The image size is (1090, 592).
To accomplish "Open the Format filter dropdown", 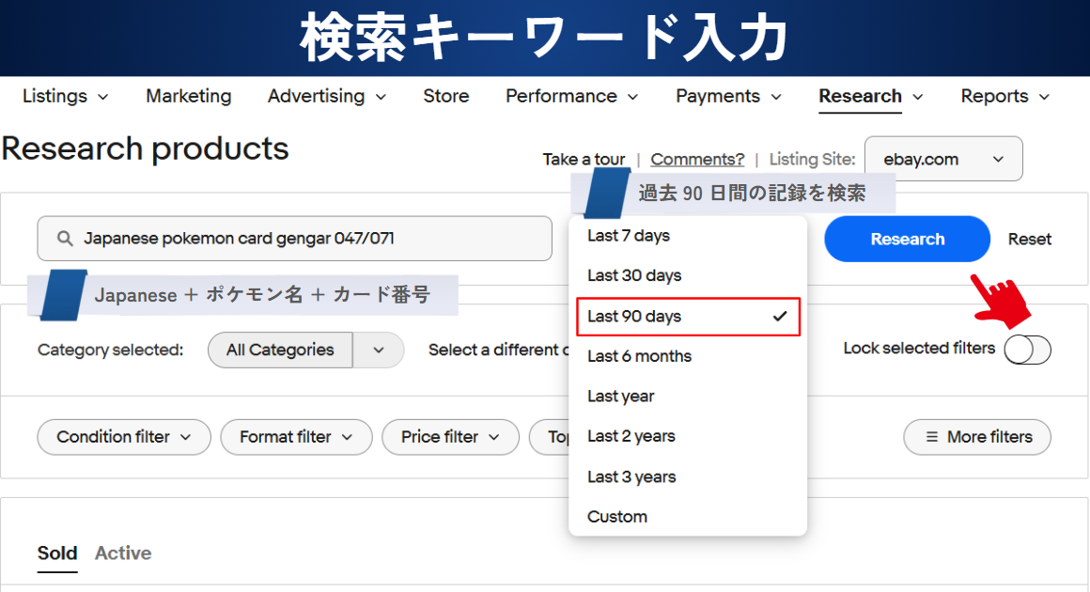I will click(296, 437).
